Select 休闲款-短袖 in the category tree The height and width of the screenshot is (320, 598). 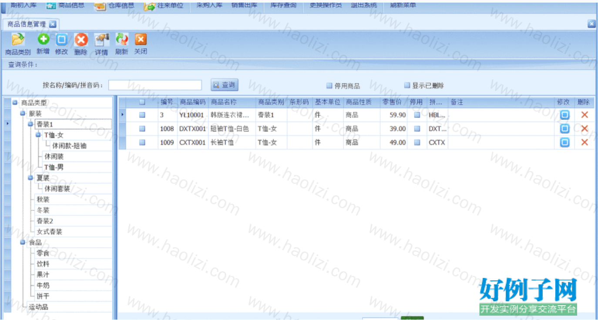pos(69,146)
